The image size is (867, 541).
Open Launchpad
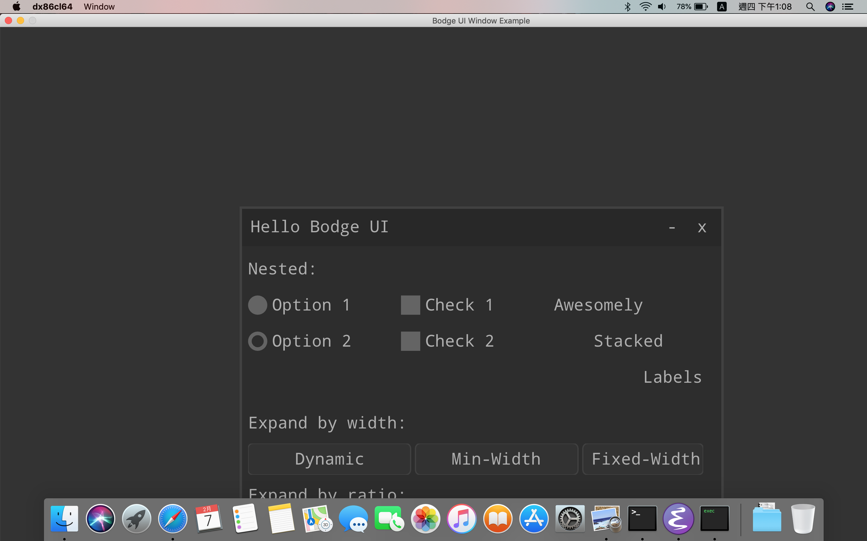136,518
